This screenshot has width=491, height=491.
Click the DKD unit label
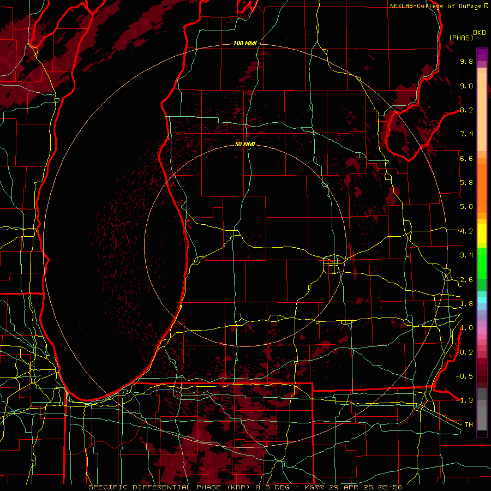pos(480,33)
